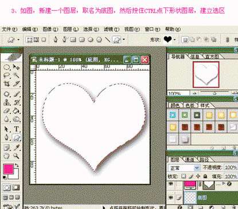Choose Polygon shape in options bar
The image size is (238, 209).
[99, 40]
